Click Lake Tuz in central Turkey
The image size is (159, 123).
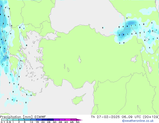point(80,60)
